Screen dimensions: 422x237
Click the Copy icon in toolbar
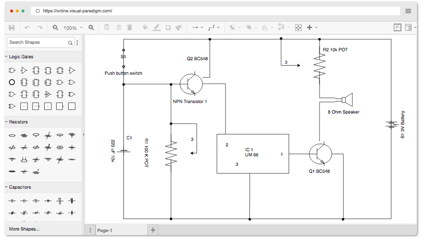coord(107,27)
